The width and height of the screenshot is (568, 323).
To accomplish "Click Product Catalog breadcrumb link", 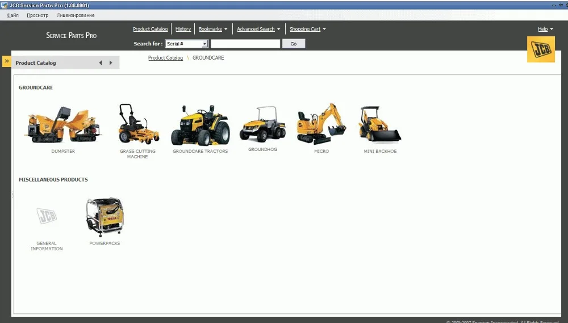I will [x=165, y=57].
